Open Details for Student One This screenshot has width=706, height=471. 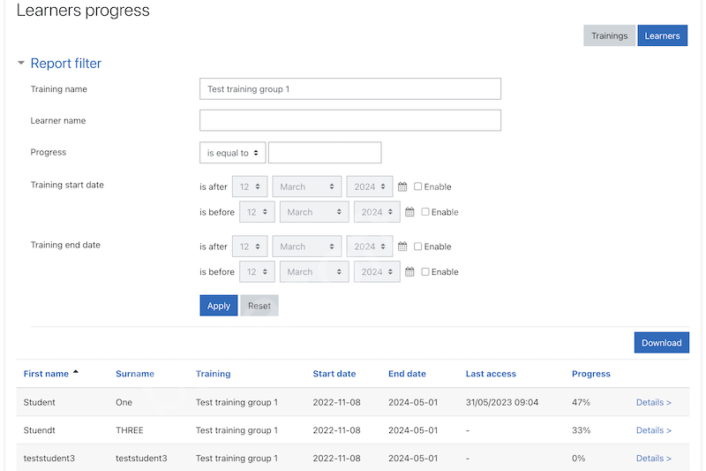[x=653, y=402]
